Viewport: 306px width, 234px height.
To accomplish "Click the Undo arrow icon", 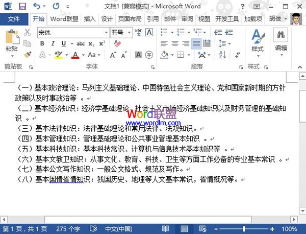I will coord(36,7).
